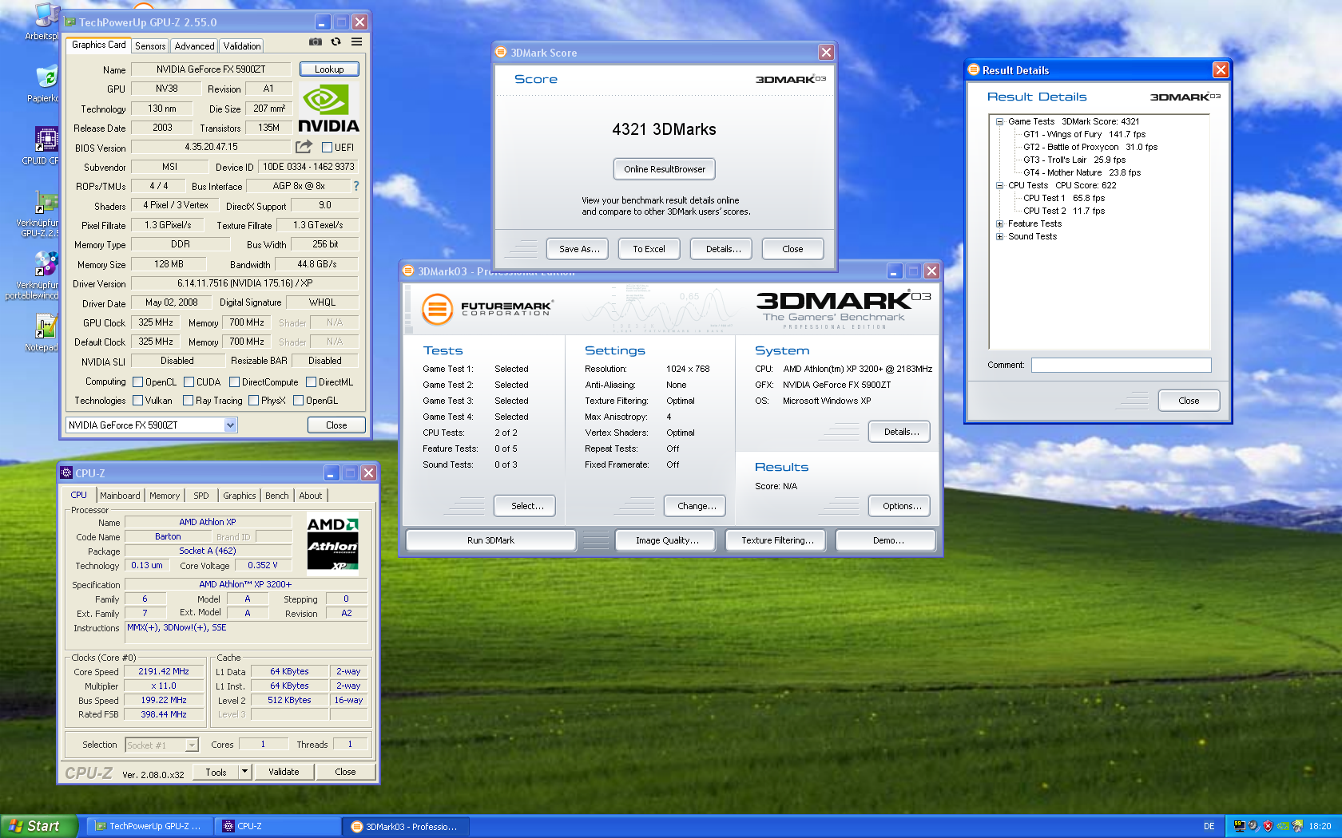
Task: Open the Arbeitsplatz desktop icon
Action: click(45, 21)
